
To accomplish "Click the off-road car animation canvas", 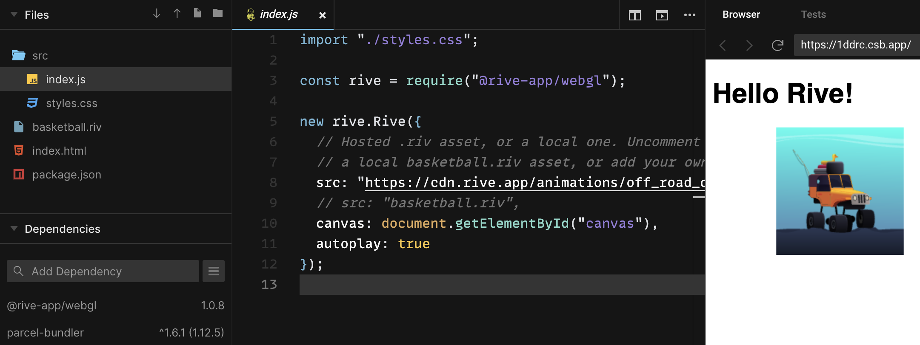I will 840,191.
